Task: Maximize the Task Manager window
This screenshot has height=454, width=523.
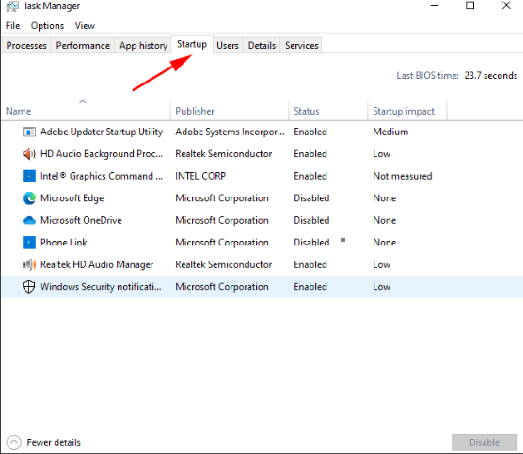Action: click(470, 6)
